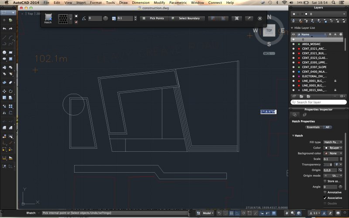Select the ELECTORAL_DIV layer row

click(317, 76)
